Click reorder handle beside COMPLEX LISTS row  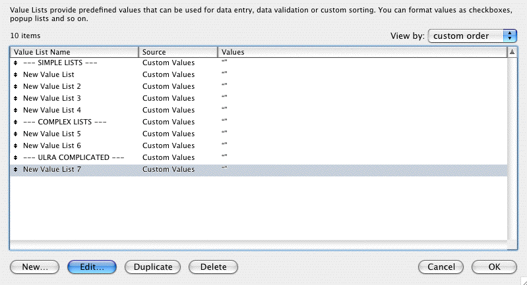(x=15, y=122)
